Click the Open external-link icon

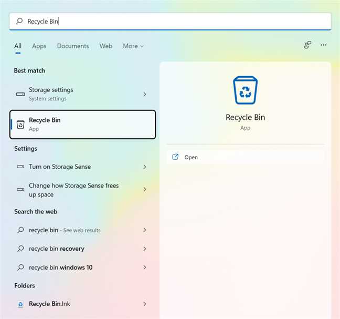175,157
